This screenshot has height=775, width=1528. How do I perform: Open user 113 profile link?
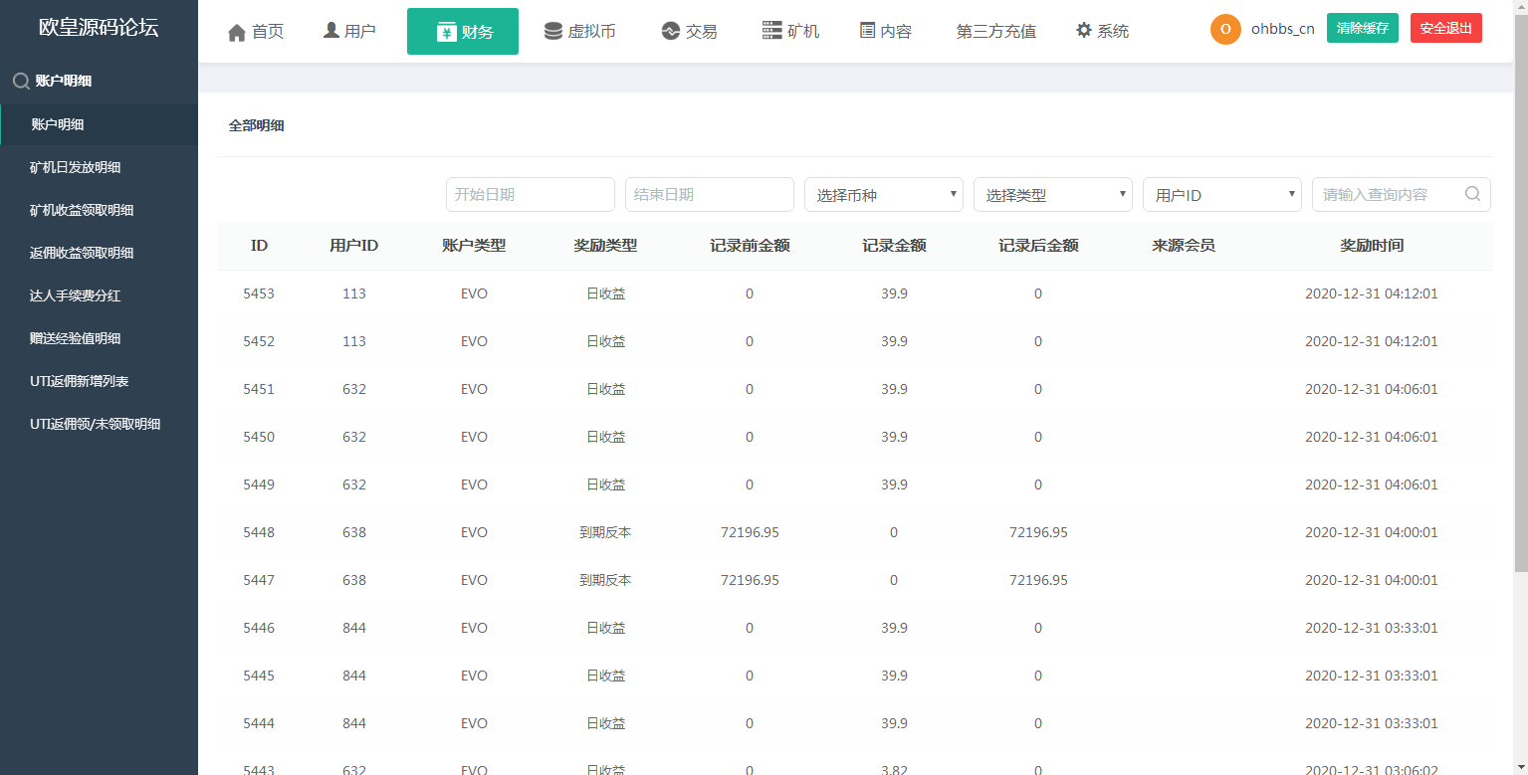(353, 292)
